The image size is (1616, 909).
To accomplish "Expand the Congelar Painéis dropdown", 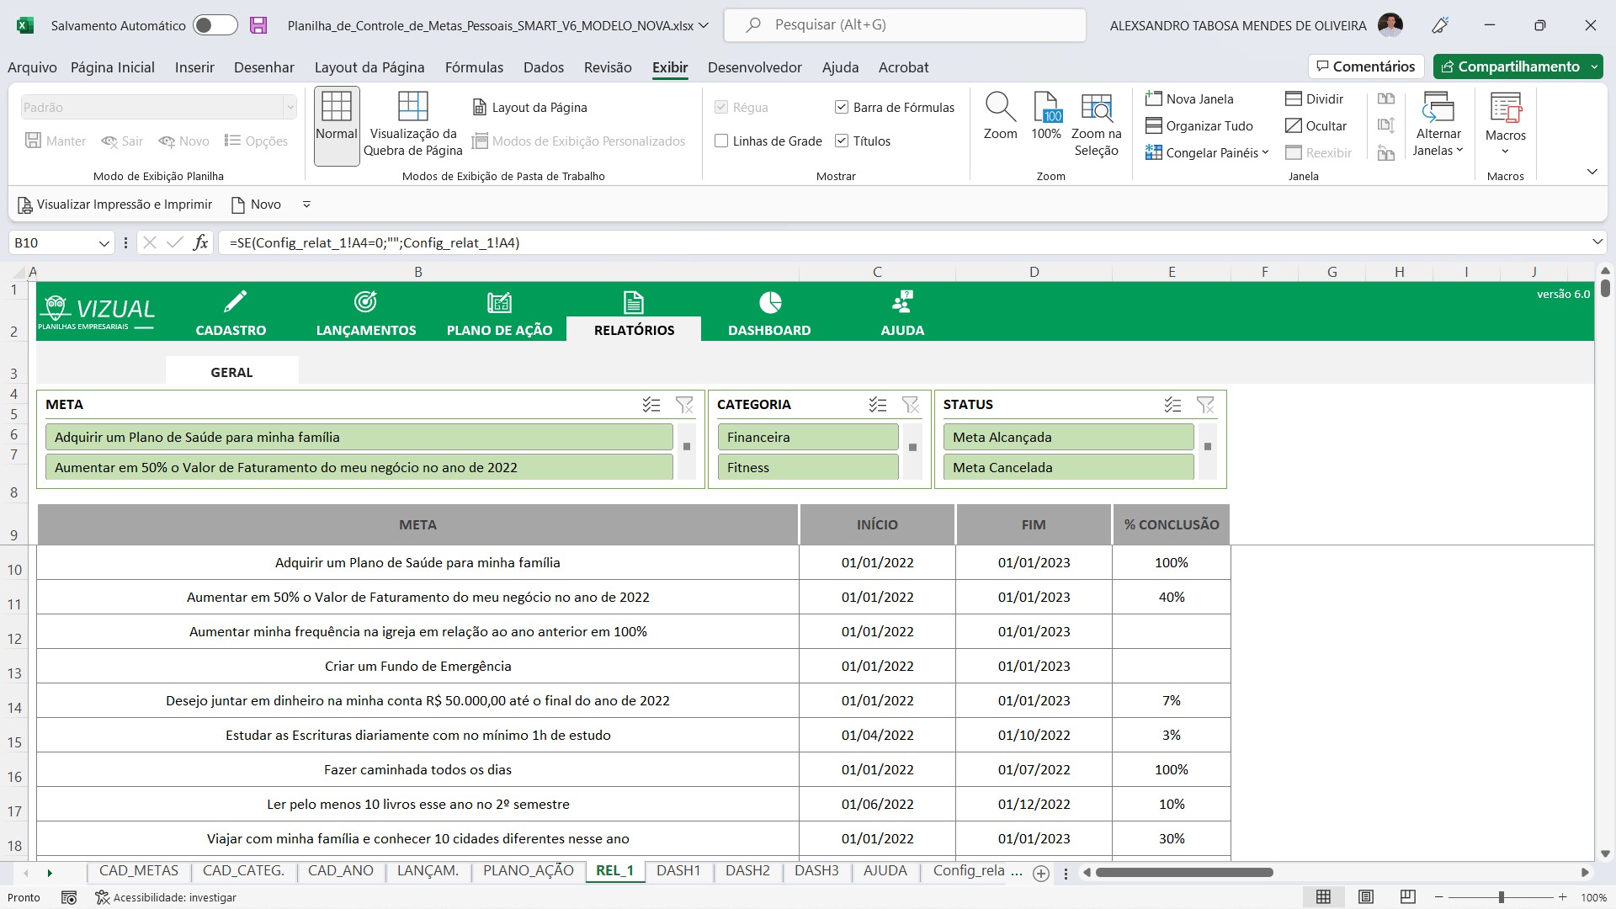I will tap(1264, 152).
